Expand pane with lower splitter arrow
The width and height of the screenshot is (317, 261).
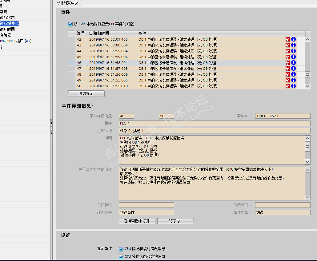pos(51,133)
